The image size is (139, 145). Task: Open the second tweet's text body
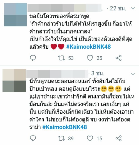click(82, 104)
